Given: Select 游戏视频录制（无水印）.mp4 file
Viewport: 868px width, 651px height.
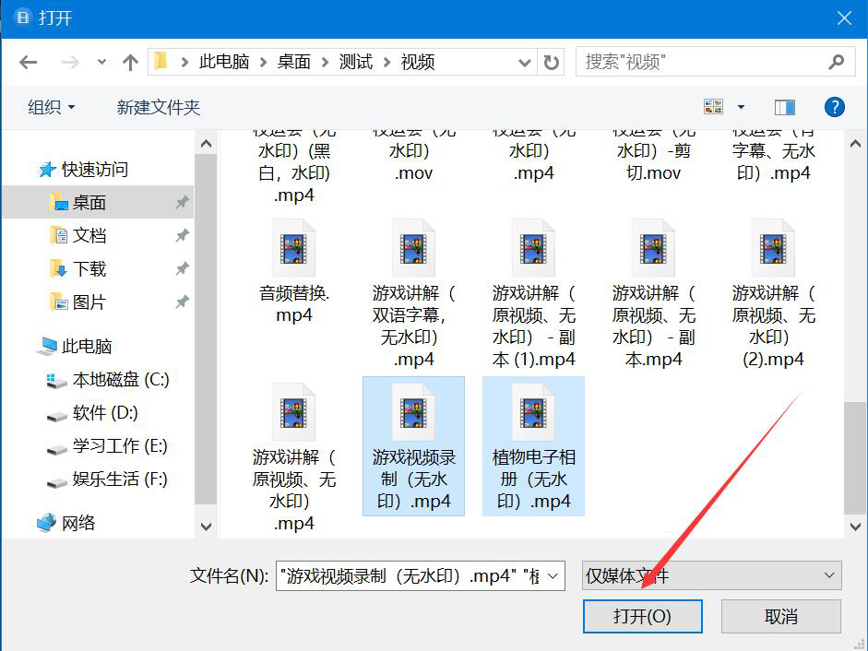Looking at the screenshot, I should (413, 446).
